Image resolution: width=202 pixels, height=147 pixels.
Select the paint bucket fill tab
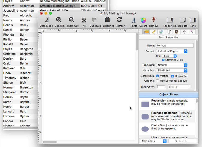coord(184,32)
